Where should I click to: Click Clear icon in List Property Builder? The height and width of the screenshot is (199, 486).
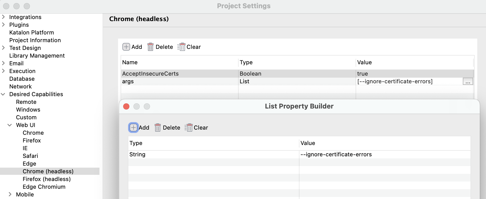(189, 128)
